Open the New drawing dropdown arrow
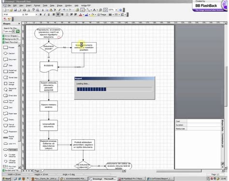This screenshot has width=229, height=181. pos(8,10)
